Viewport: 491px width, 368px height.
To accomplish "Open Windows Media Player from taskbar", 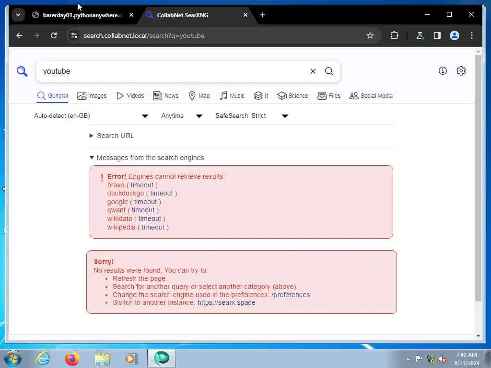I will click(131, 358).
